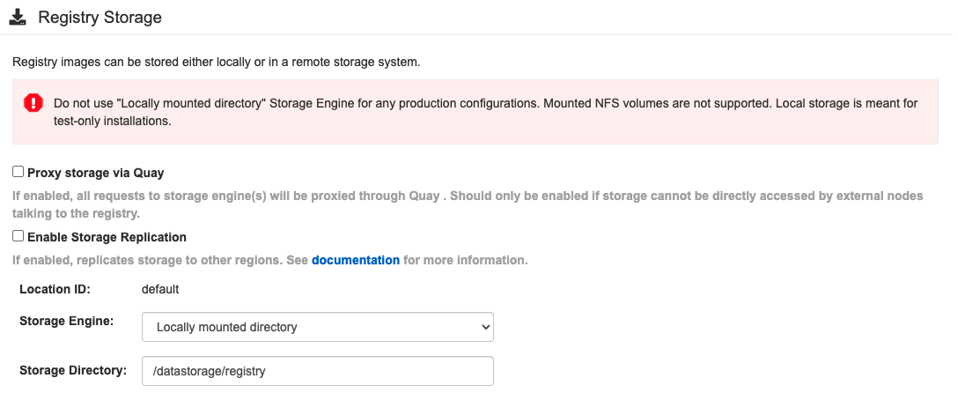Click the 'Enable Storage Replication' label text
The height and width of the screenshot is (408, 958).
107,237
